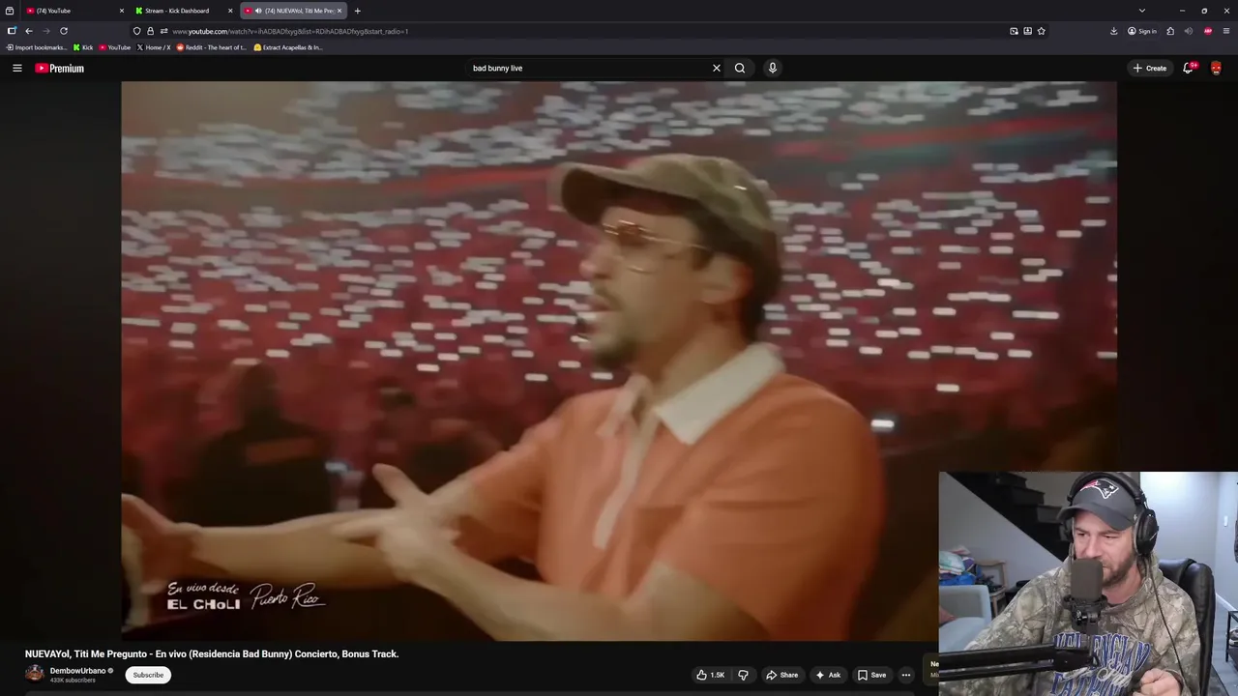This screenshot has height=696, width=1238.
Task: Open the ABP ad blocker extension
Action: [x=1208, y=31]
